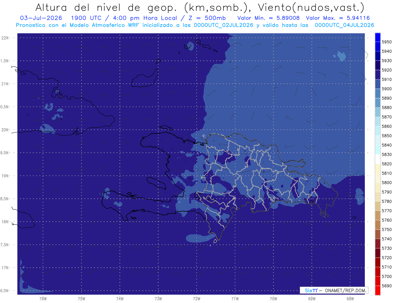Click the initialization time '0000UTC_02JUL2026'
This screenshot has height=303, width=393.
tap(223, 25)
